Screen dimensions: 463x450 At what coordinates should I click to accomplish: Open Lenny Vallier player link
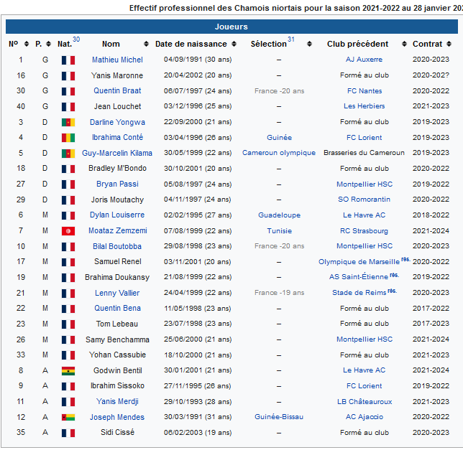117,293
